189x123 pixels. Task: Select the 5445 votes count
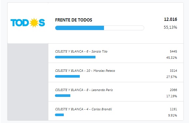click(173, 52)
